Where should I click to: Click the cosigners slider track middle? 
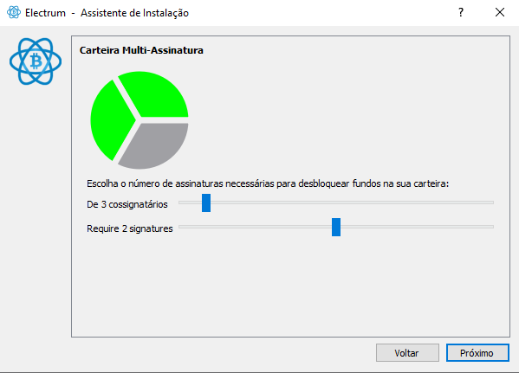click(336, 203)
